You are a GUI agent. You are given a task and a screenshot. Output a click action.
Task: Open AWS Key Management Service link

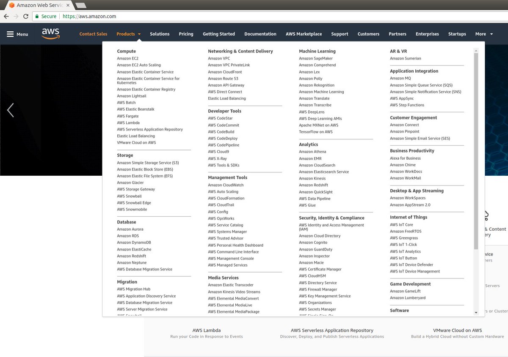coord(325,296)
